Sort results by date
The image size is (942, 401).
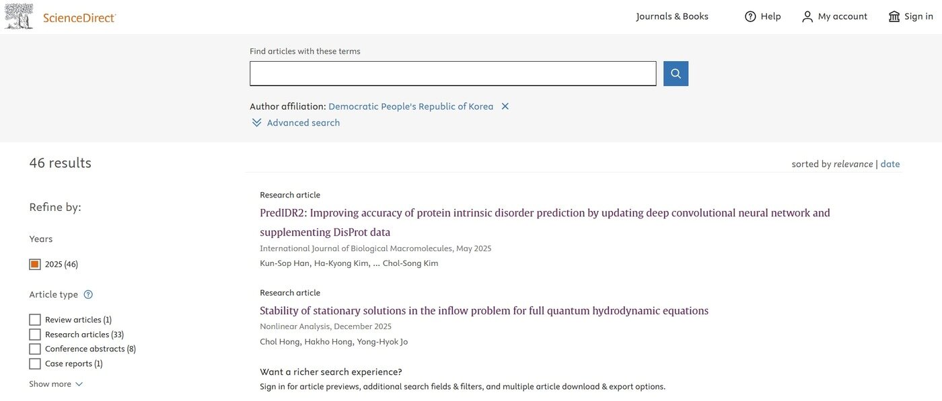[890, 164]
